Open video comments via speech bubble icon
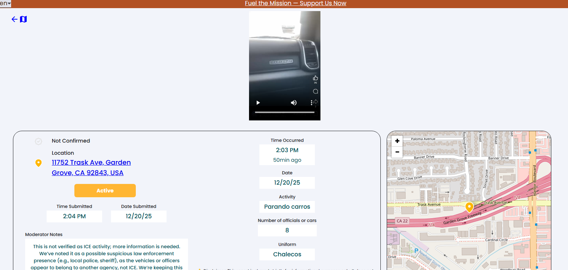Image resolution: width=568 pixels, height=270 pixels. click(x=315, y=91)
